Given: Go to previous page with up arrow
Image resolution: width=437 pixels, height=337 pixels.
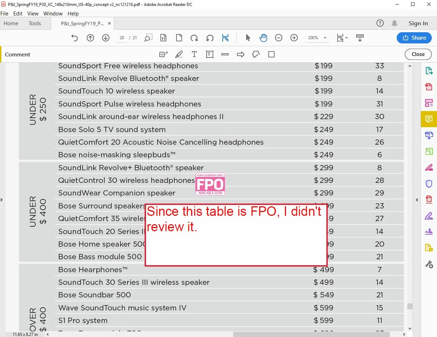Looking at the screenshot, I should click(x=90, y=38).
